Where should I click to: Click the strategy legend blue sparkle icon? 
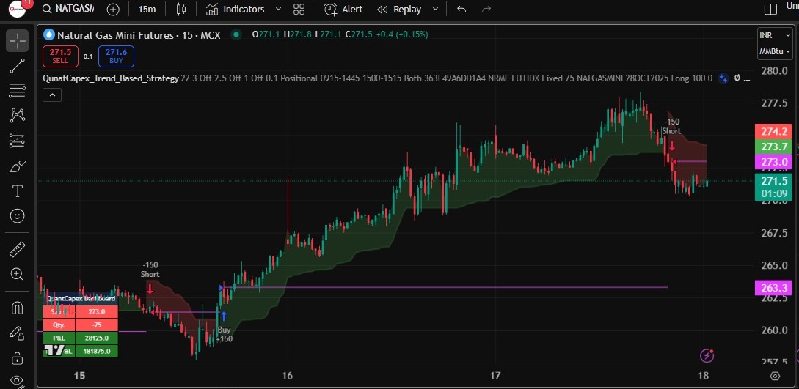point(723,78)
